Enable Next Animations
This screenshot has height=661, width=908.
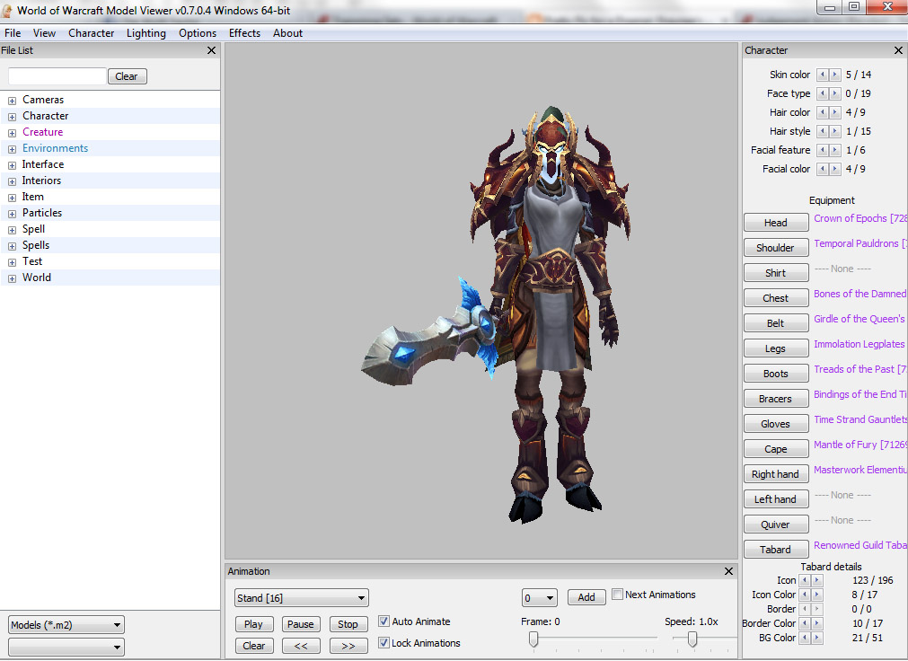(617, 594)
